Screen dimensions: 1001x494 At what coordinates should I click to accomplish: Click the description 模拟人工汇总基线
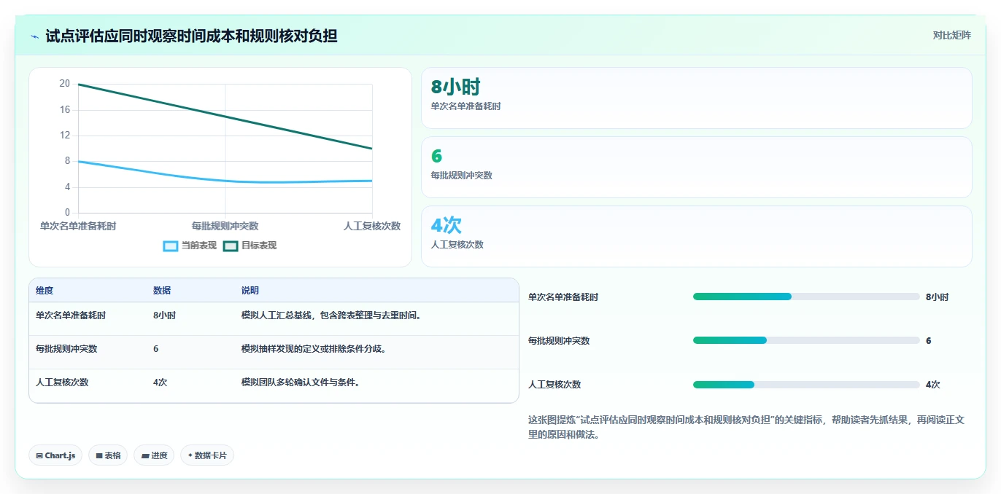click(331, 315)
